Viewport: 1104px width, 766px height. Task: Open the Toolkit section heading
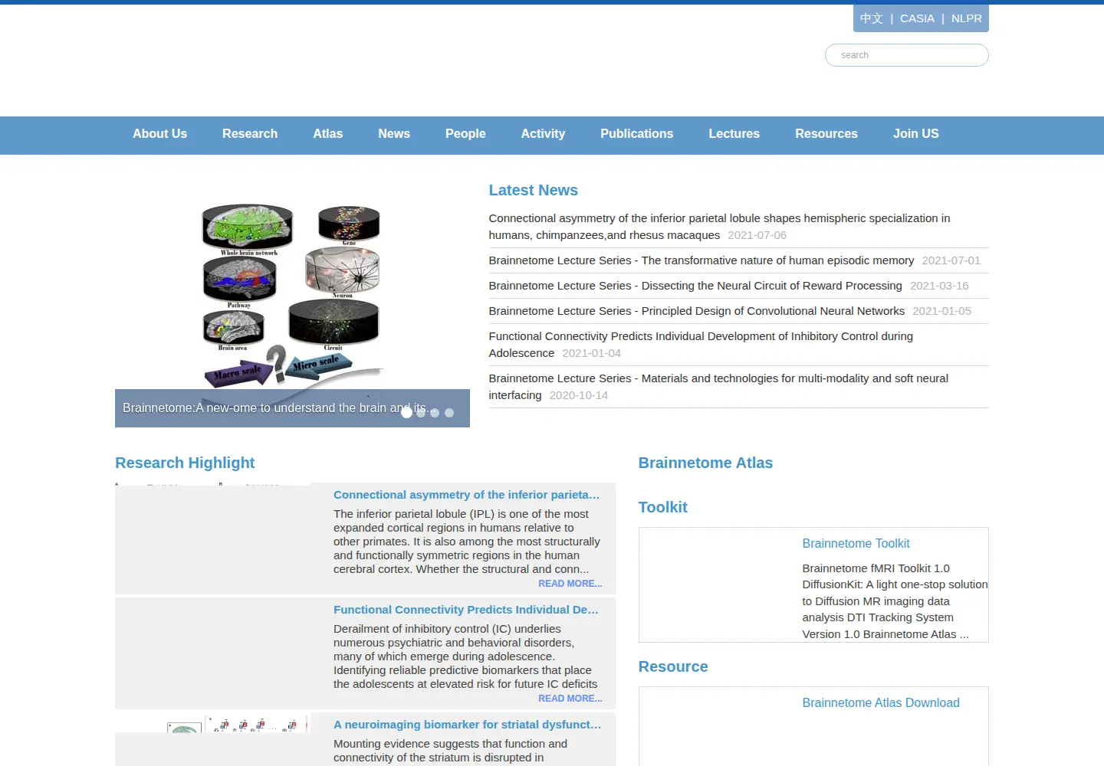[662, 507]
